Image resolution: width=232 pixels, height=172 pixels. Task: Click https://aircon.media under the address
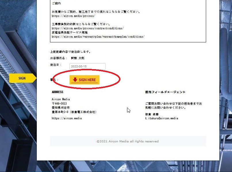(x=66, y=118)
